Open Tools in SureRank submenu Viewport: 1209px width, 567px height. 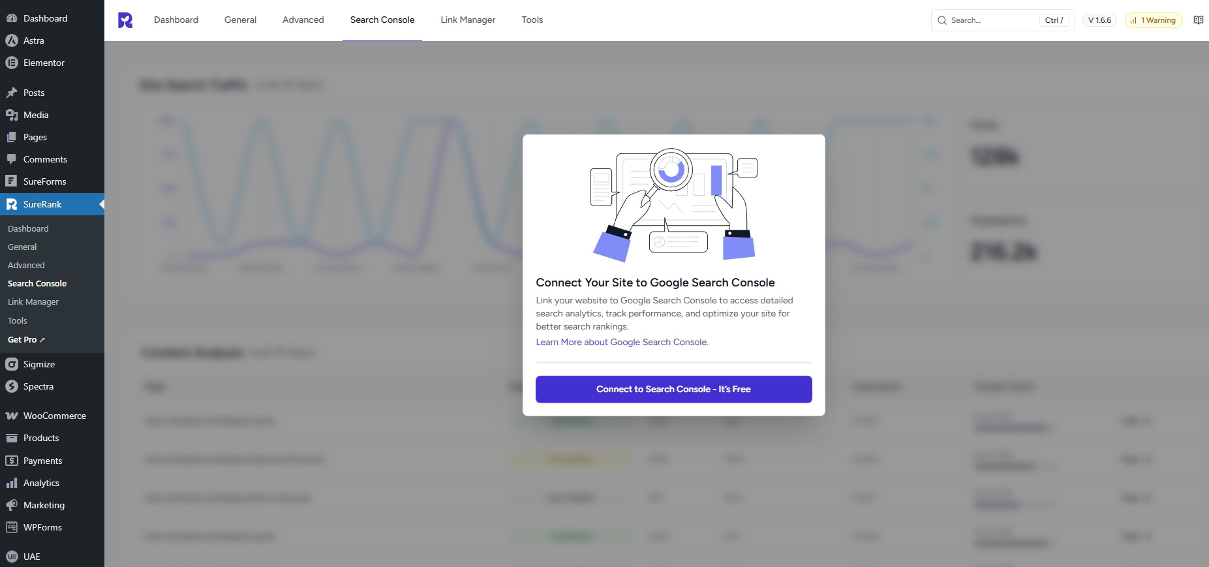click(x=18, y=320)
